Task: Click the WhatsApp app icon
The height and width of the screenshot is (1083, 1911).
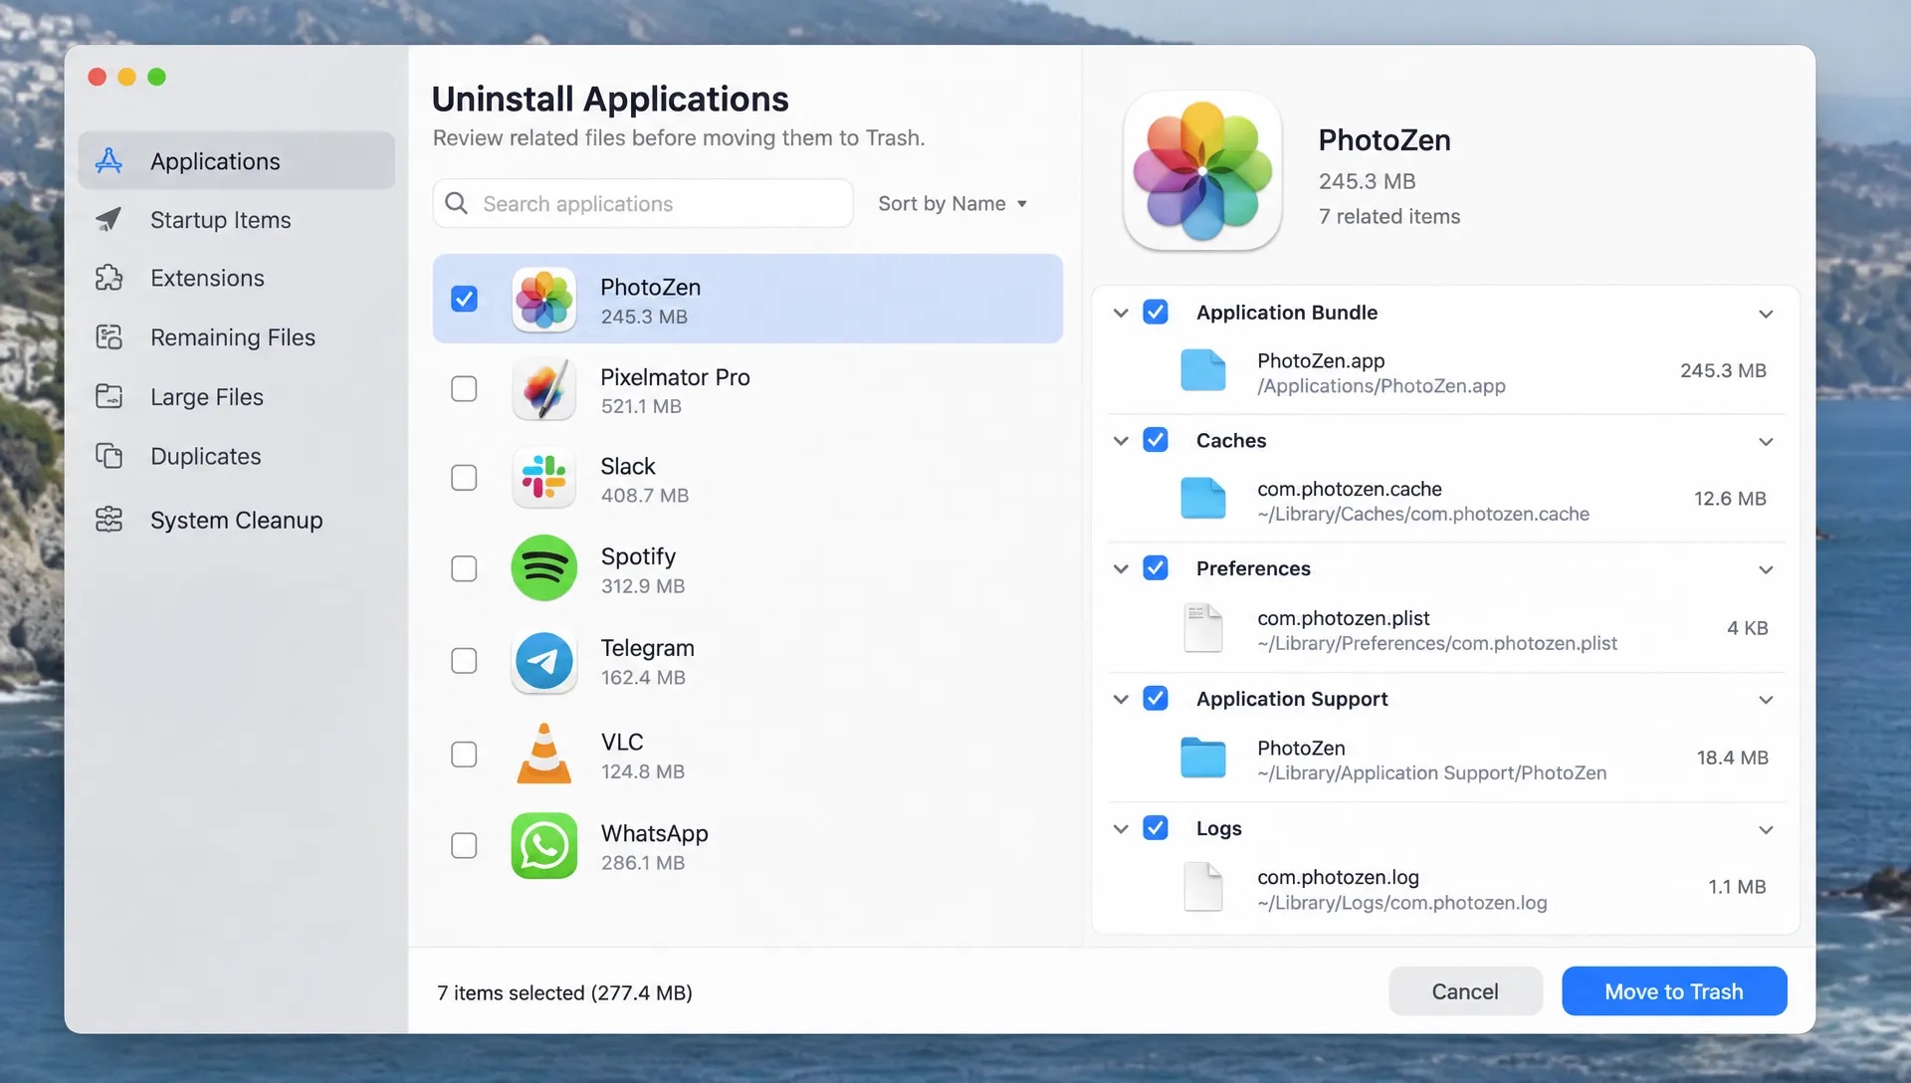Action: [x=543, y=846]
